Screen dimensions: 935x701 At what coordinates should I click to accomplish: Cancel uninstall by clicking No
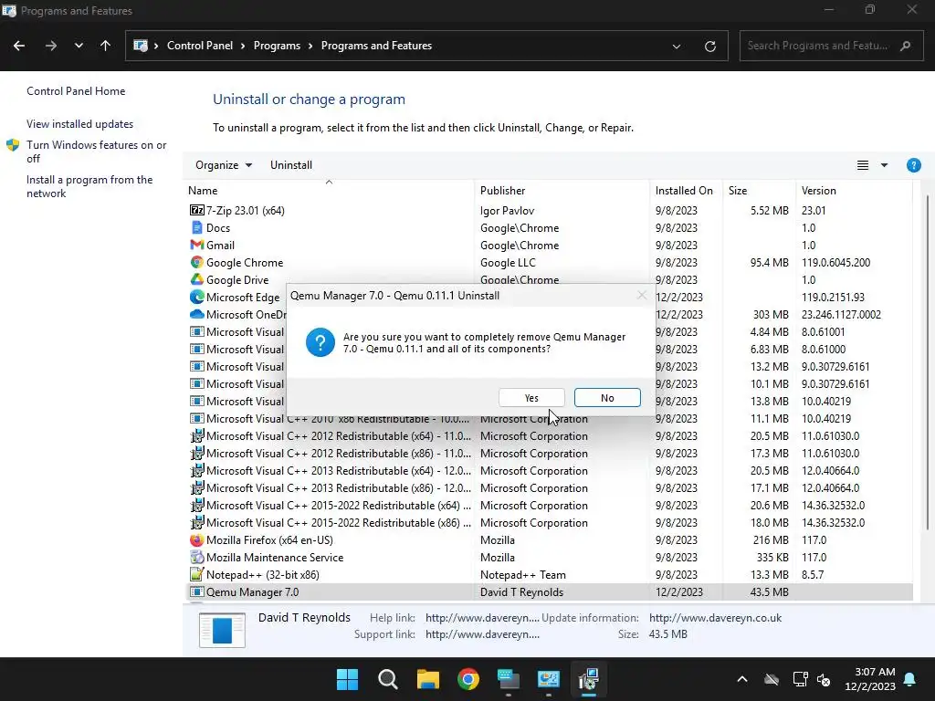(x=607, y=398)
